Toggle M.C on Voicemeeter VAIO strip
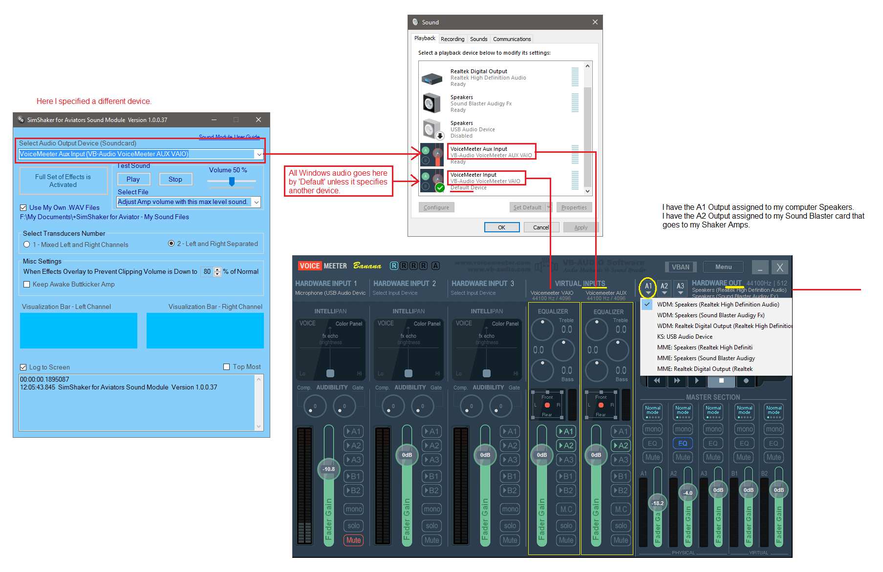Screen dimensions: 883x572 pyautogui.click(x=566, y=509)
